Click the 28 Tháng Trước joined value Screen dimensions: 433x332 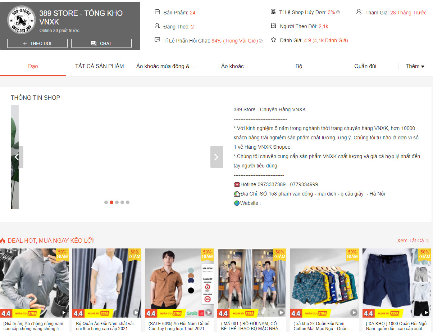point(408,13)
